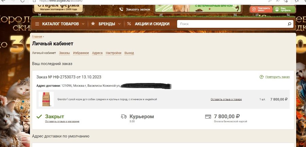Open the Адреса tab
This screenshot has width=306, height=147.
97,53
